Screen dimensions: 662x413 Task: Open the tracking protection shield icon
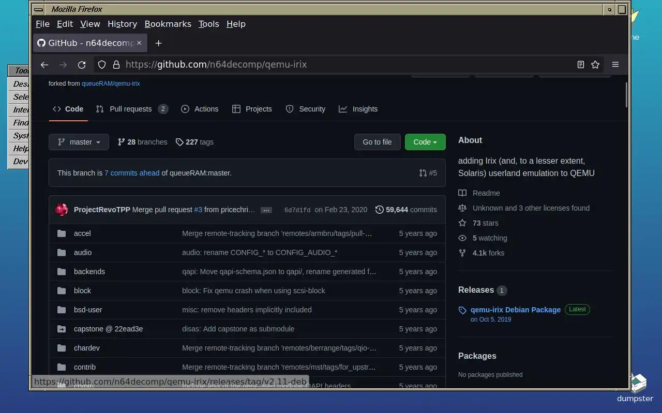pos(102,65)
